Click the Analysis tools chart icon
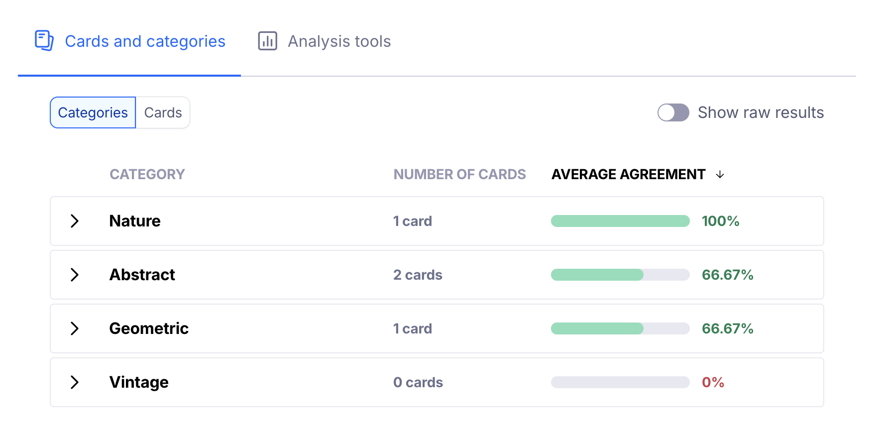877x431 pixels. click(x=267, y=41)
